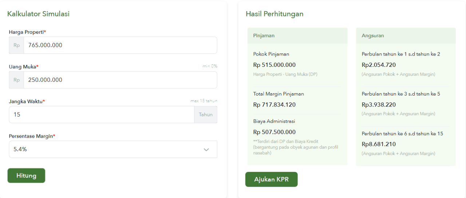Click the Total Margin Pinjaman value
The width and height of the screenshot is (466, 198).
coord(274,105)
